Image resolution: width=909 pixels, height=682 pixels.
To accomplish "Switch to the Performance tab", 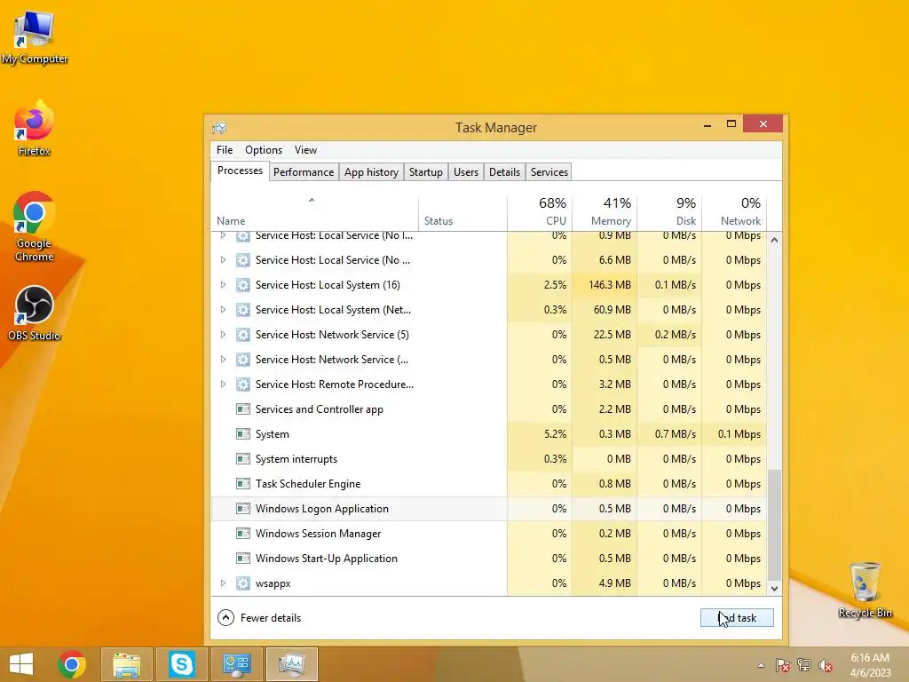I will pyautogui.click(x=304, y=172).
